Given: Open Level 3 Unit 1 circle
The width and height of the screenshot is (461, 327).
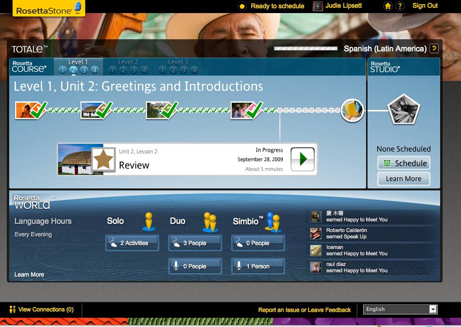Looking at the screenshot, I should (163, 70).
